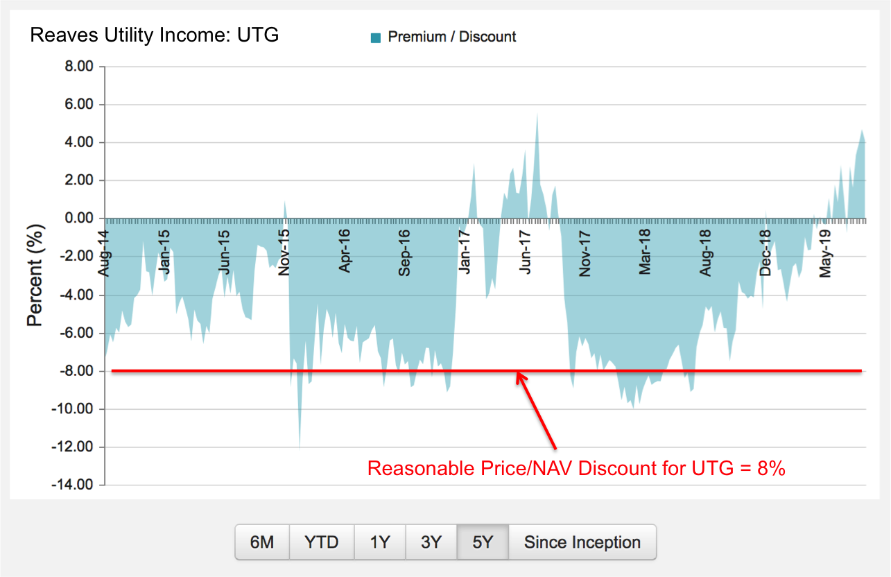Image resolution: width=891 pixels, height=577 pixels.
Task: Show data Since Inception
Action: tap(582, 542)
